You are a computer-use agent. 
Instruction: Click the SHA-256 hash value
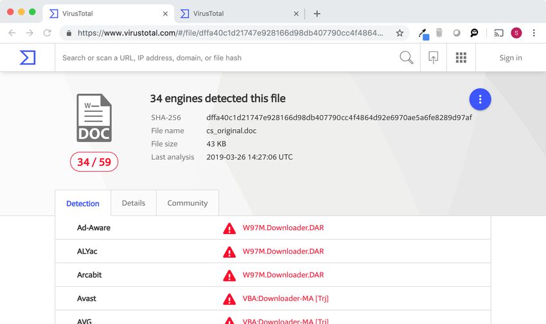point(339,118)
